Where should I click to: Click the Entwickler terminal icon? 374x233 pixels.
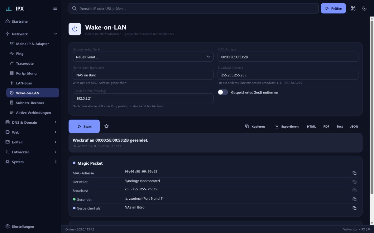7,152
